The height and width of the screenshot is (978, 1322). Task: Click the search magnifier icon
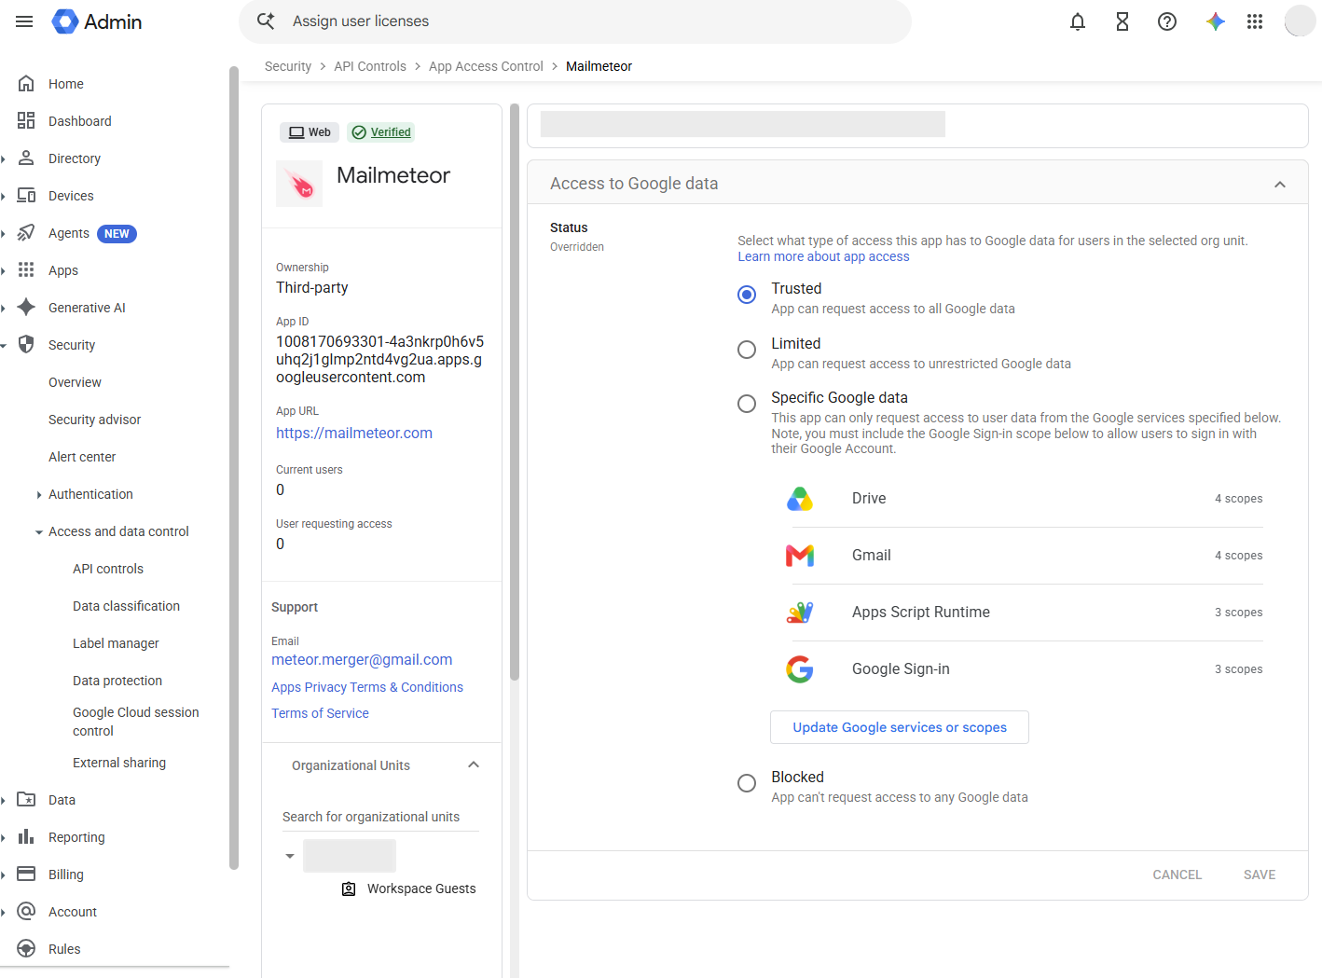[x=266, y=21]
